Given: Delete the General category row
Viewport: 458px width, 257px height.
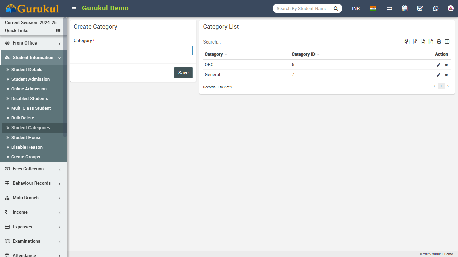Looking at the screenshot, I should point(446,75).
